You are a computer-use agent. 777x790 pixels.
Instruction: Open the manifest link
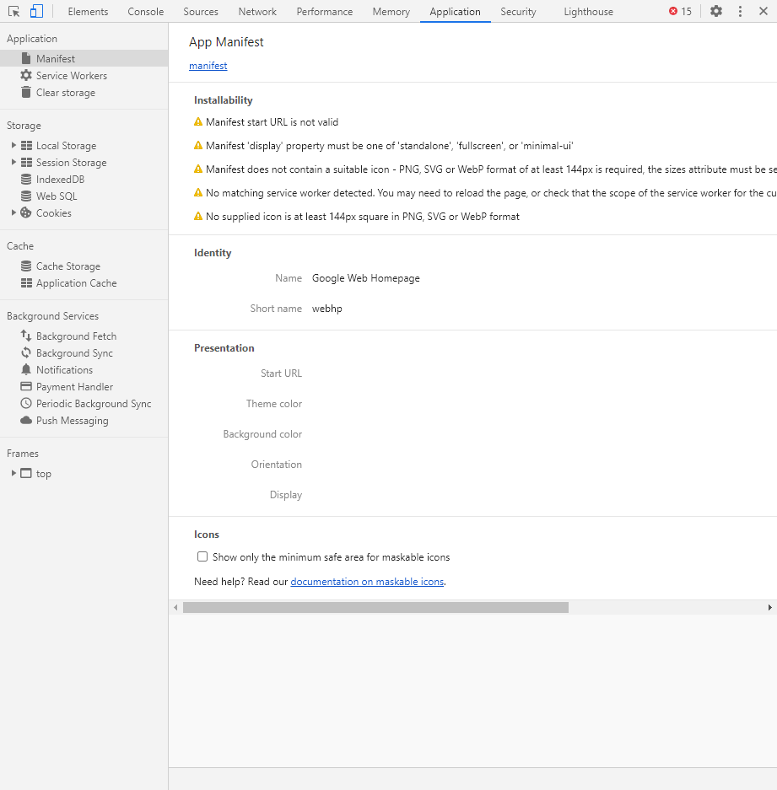coord(208,66)
